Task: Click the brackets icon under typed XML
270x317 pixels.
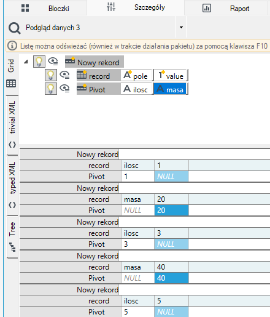Action: pyautogui.click(x=12, y=205)
